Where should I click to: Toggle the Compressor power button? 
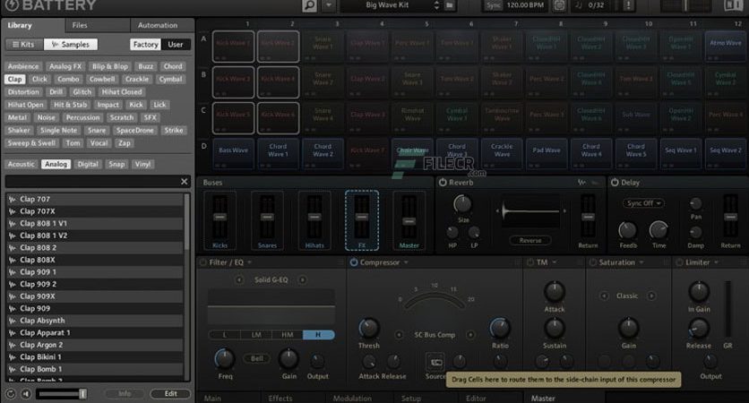point(354,262)
